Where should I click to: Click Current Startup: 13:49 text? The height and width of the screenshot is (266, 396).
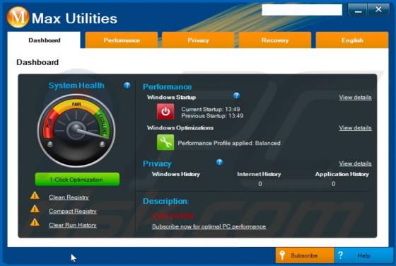[211, 109]
